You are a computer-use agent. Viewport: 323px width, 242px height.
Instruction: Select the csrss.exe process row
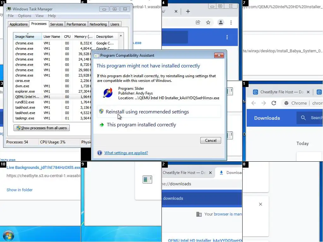(53, 81)
